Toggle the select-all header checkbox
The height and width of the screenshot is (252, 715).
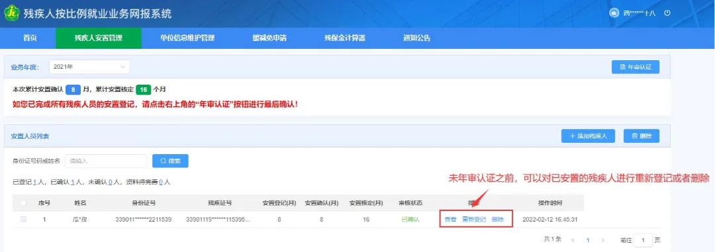(23, 203)
